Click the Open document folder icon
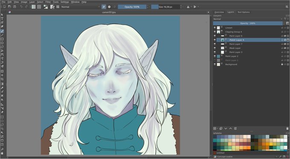Viewport: 290px width, 159px height. [x=9, y=7]
